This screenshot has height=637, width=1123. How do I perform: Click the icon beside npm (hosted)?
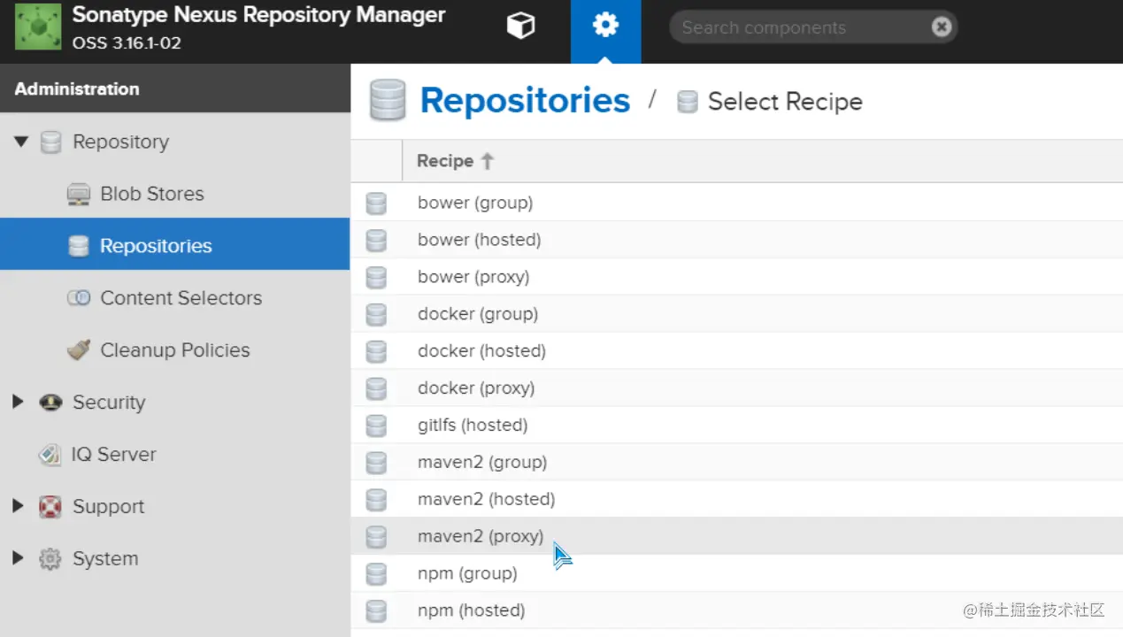pos(376,611)
